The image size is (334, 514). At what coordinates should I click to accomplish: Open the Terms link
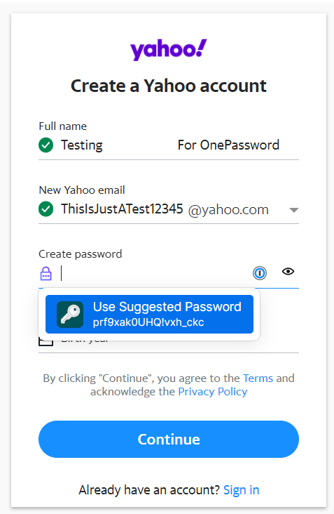(x=258, y=378)
